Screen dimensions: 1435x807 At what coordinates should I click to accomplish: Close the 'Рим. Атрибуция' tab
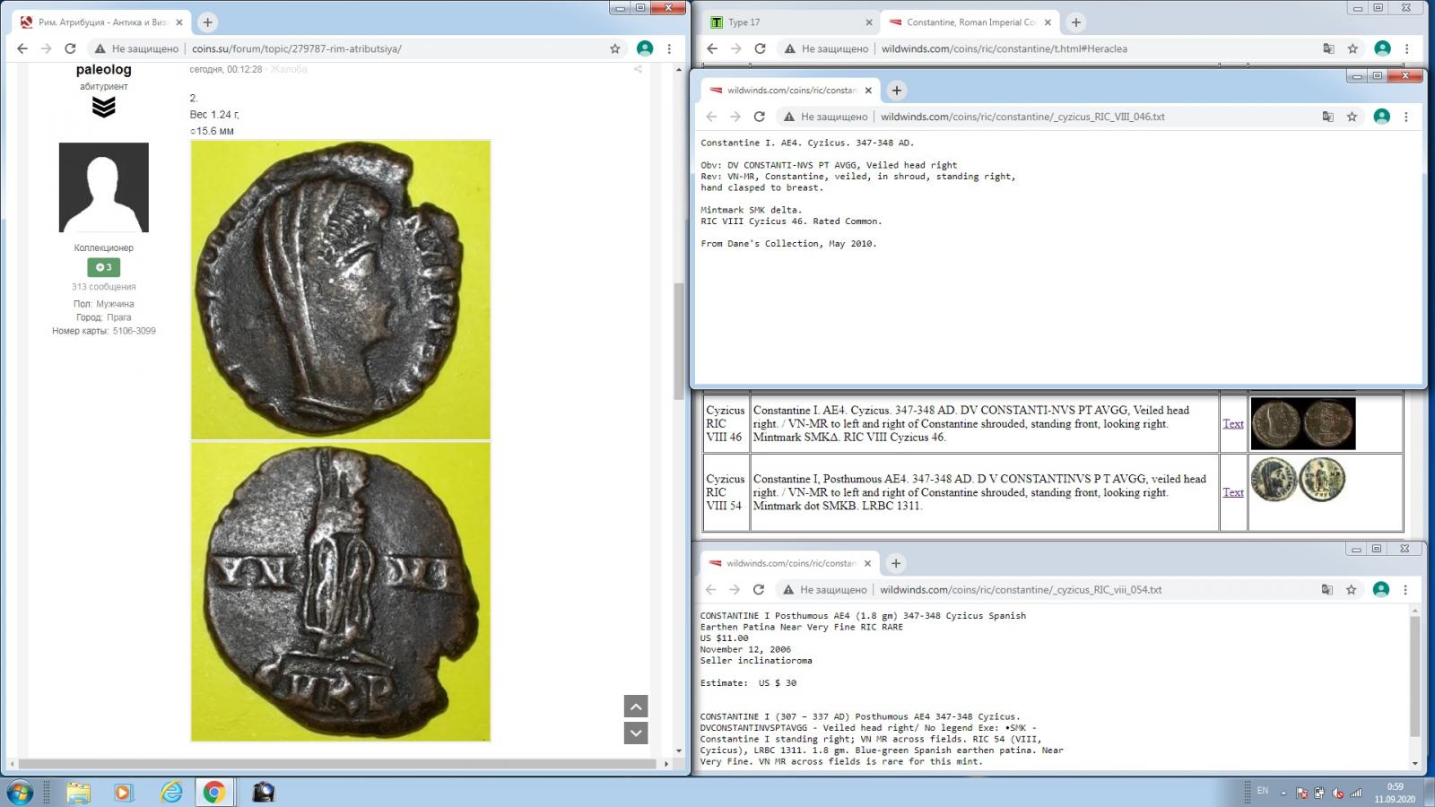[x=179, y=22]
